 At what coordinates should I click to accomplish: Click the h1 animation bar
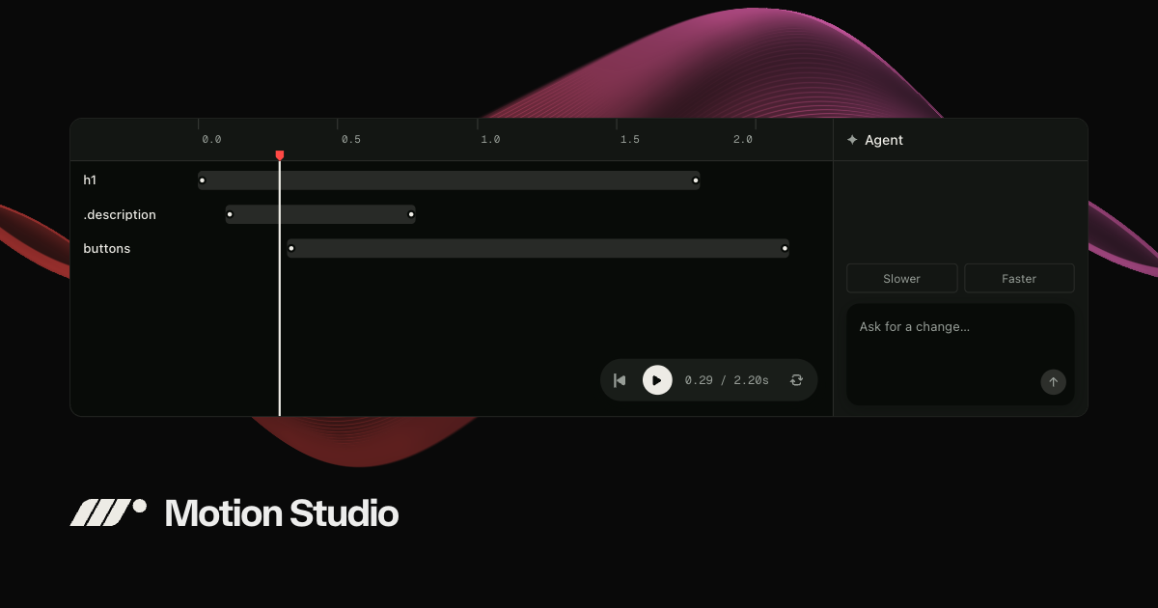click(x=449, y=180)
